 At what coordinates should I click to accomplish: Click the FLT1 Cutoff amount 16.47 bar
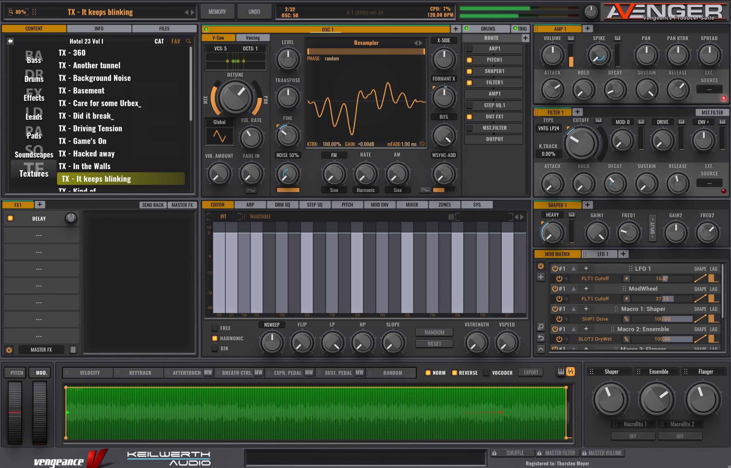662,278
